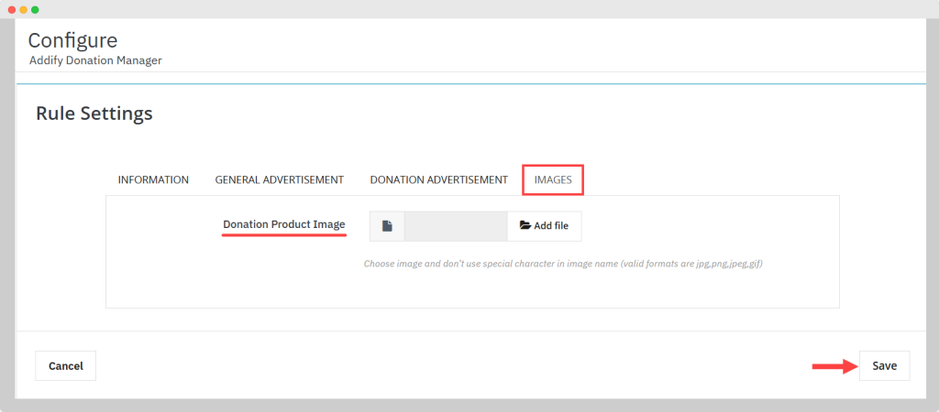Click the document icon beside the file field

[387, 226]
